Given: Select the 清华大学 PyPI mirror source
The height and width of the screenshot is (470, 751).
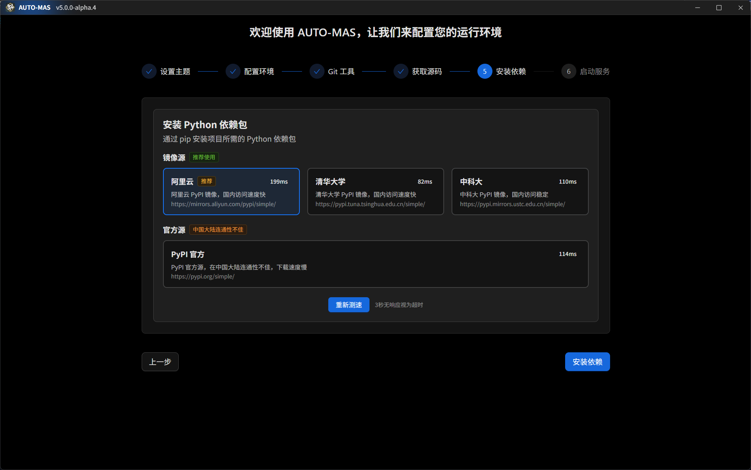Looking at the screenshot, I should pyautogui.click(x=375, y=192).
